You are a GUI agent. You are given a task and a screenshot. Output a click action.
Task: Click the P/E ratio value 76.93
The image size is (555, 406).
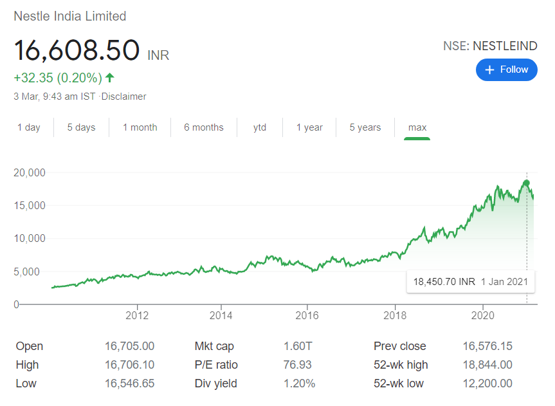(297, 365)
